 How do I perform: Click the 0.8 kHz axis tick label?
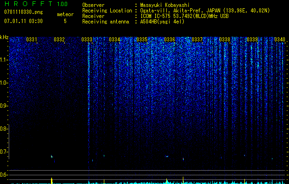tap(3, 129)
